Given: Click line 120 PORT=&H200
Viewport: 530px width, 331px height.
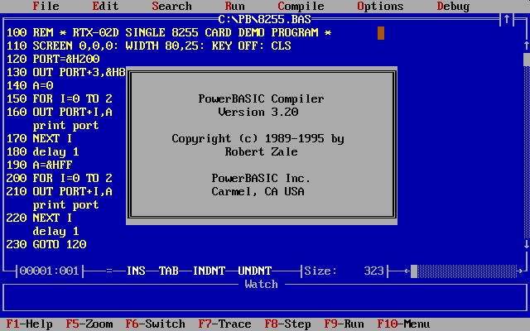Looking at the screenshot, I should point(53,59).
